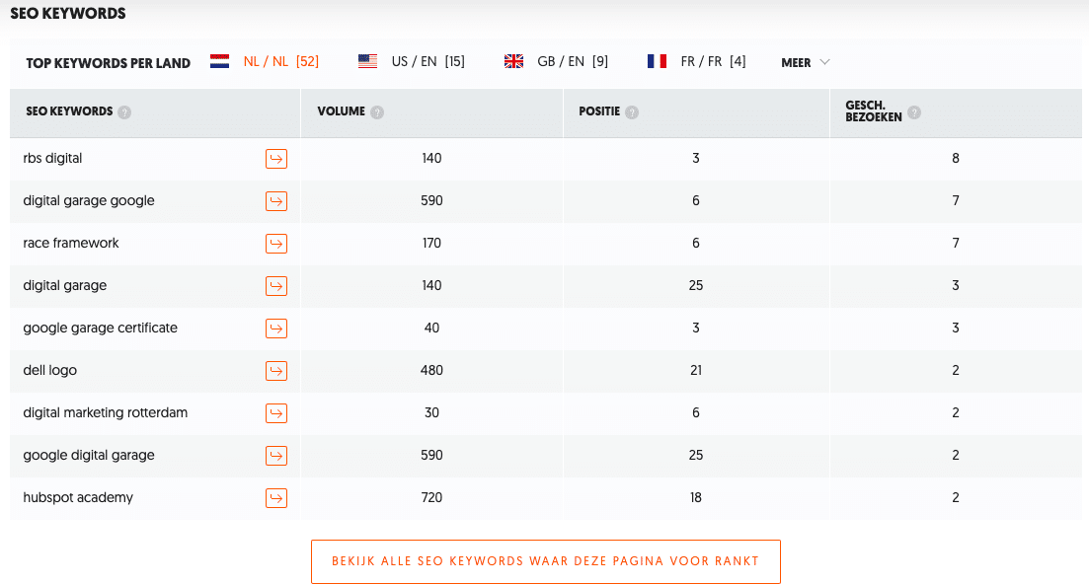Show help for Positie column
The height and width of the screenshot is (585, 1089).
click(631, 111)
